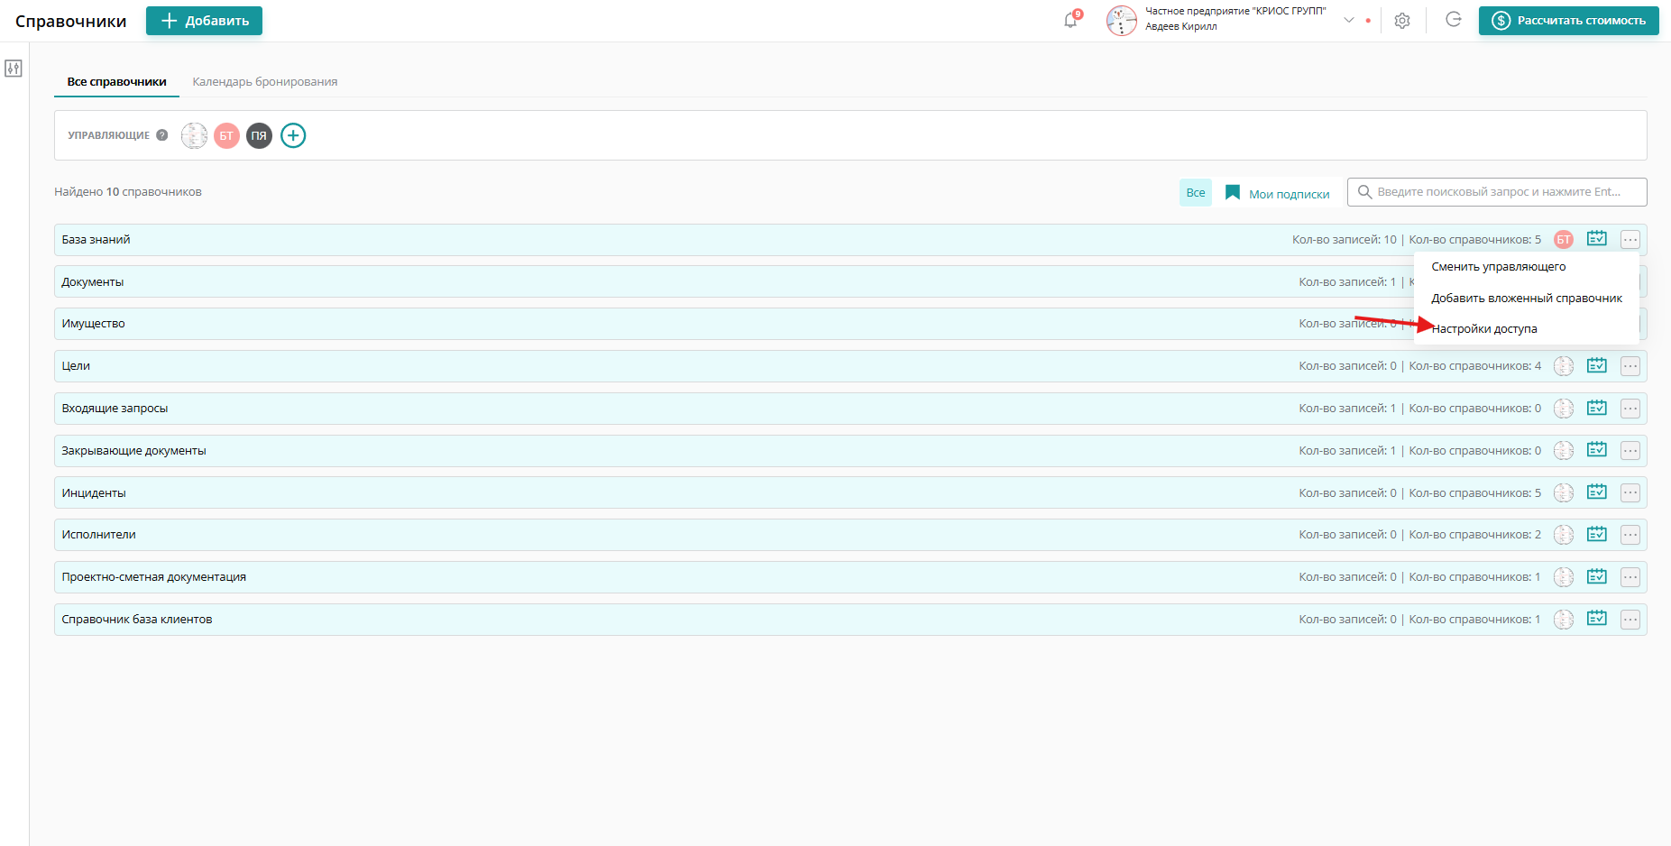
Task: Focus the directory search field
Action: click(x=1497, y=192)
